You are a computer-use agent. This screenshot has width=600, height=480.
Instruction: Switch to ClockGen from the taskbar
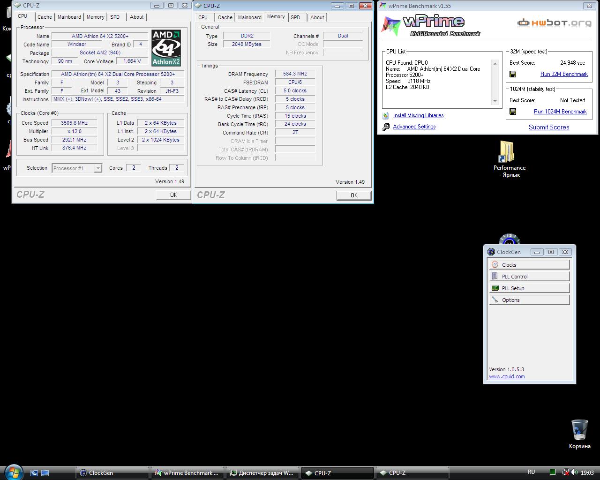[x=112, y=473]
